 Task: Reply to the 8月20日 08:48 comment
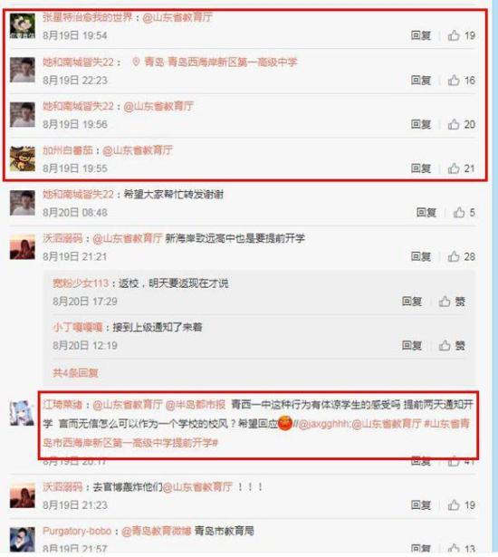pyautogui.click(x=426, y=213)
